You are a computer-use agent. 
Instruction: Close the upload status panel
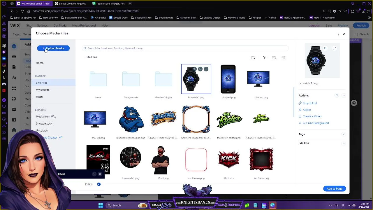point(100,174)
